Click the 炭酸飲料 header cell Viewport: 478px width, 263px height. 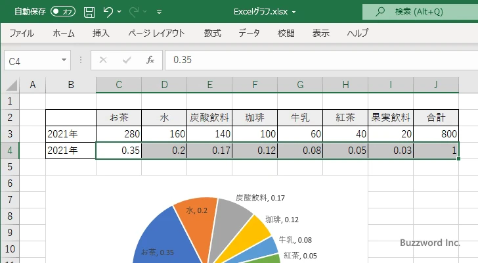(x=209, y=118)
